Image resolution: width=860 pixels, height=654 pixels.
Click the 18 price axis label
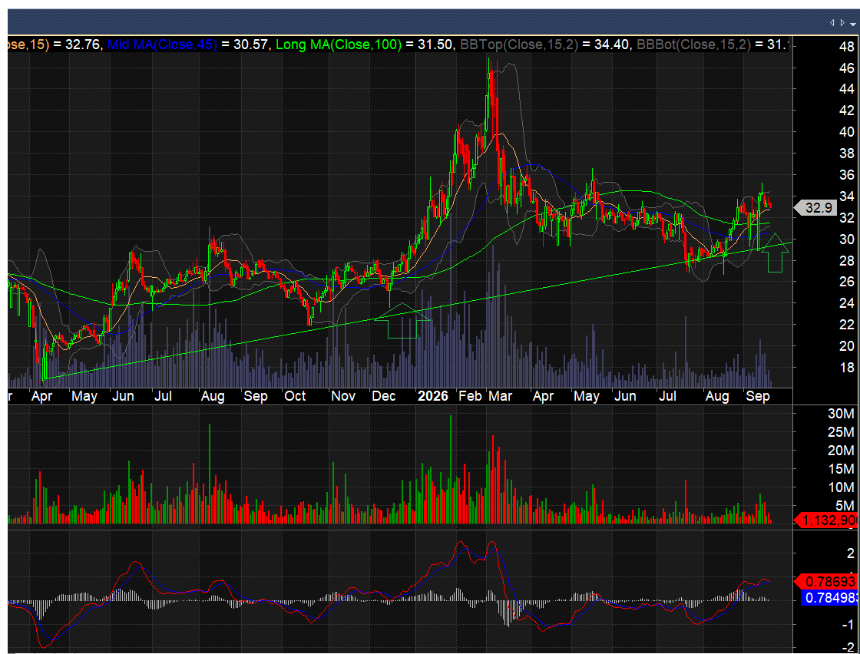pyautogui.click(x=846, y=367)
